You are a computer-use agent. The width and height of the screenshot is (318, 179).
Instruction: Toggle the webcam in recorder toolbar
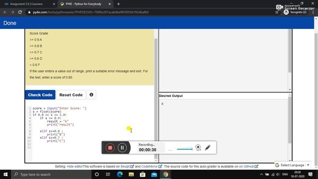coord(198,148)
